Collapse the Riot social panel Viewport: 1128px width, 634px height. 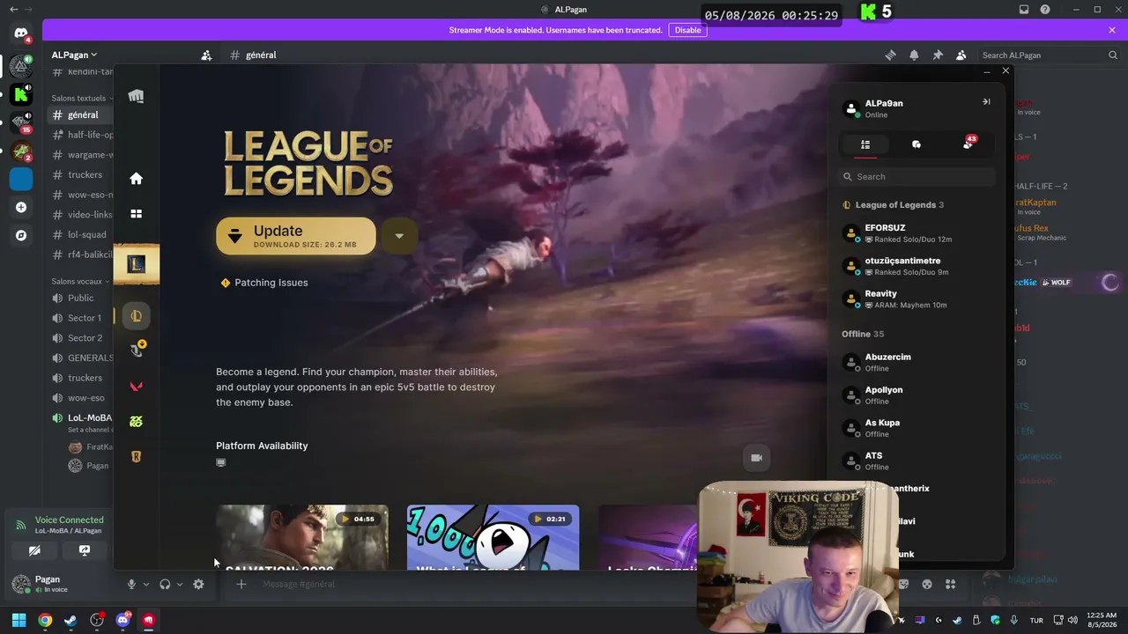(986, 102)
